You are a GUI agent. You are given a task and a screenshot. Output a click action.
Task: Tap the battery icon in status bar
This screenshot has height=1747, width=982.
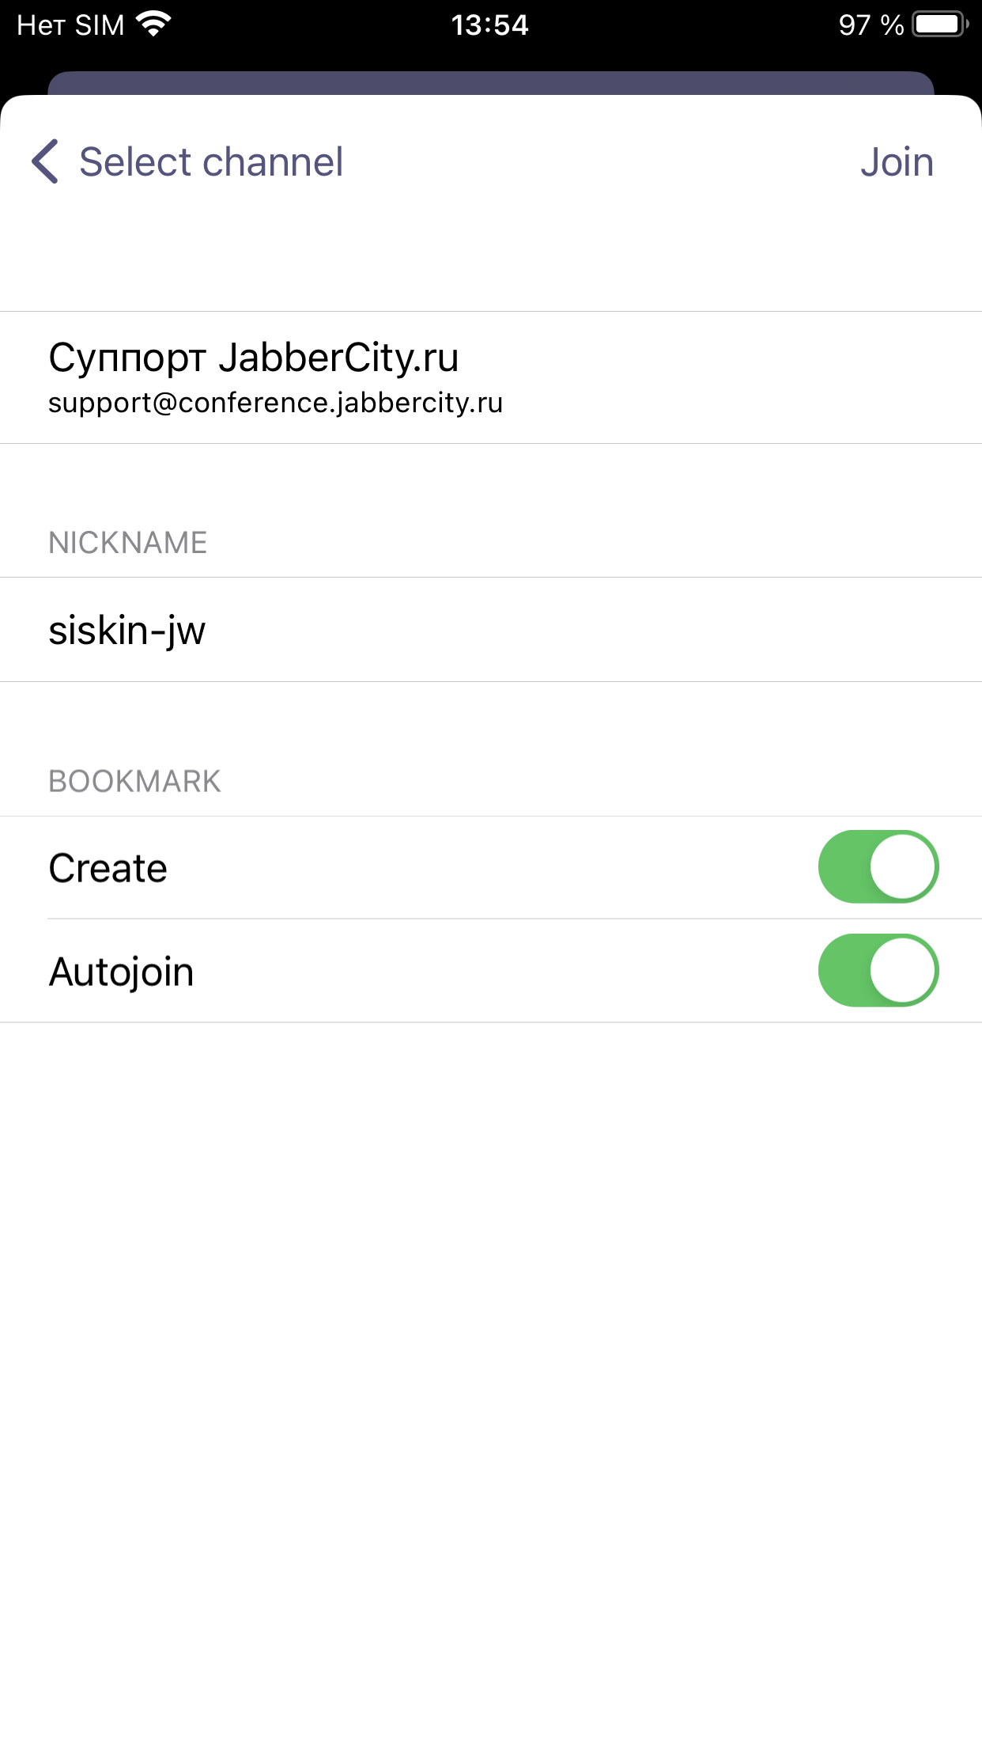click(x=939, y=25)
